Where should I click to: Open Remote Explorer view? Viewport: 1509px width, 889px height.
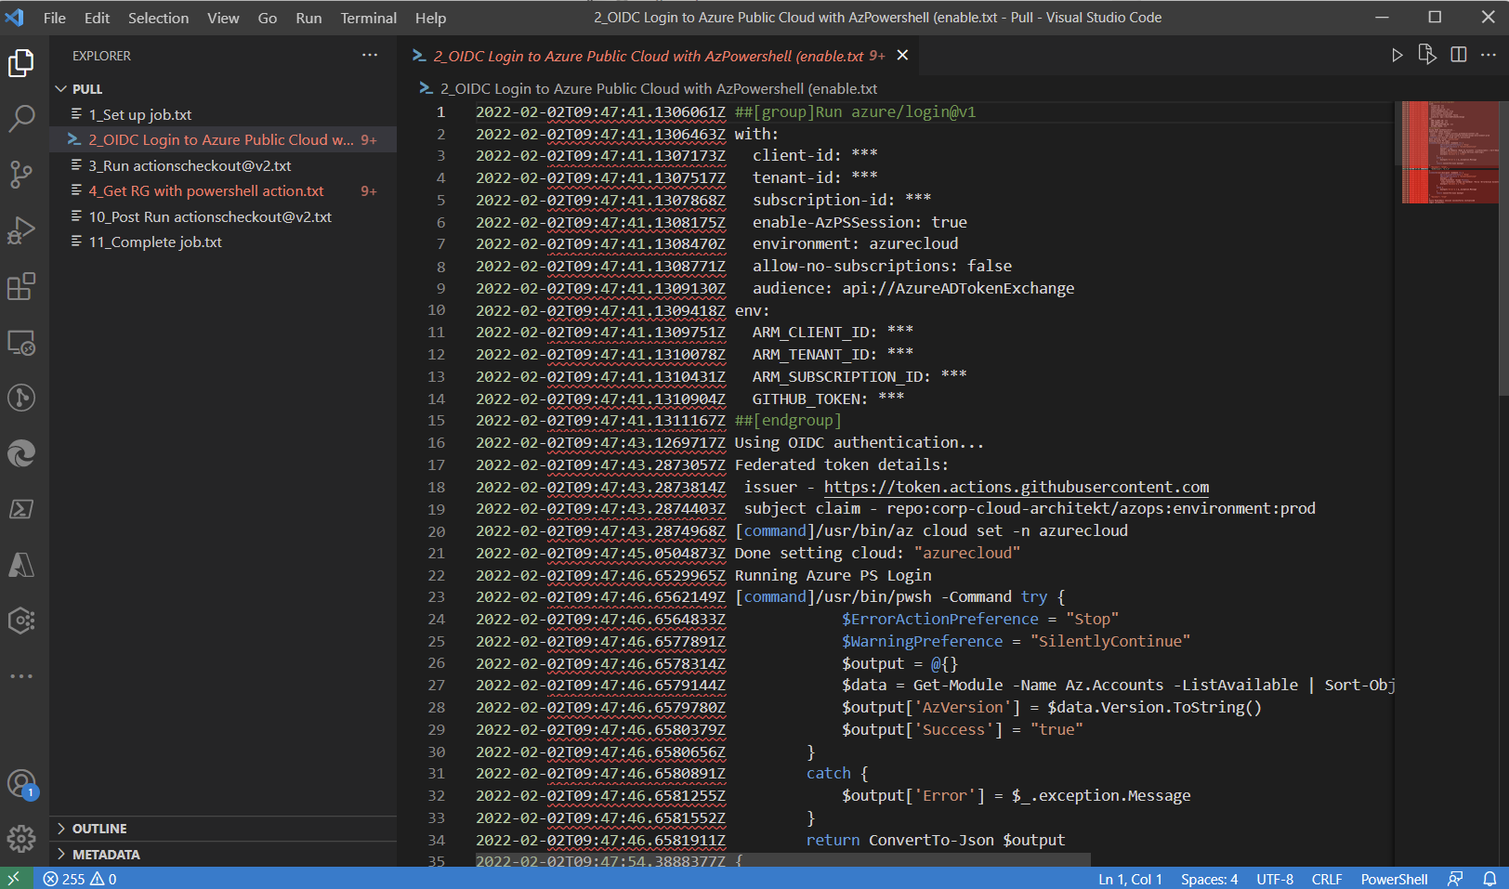pyautogui.click(x=21, y=343)
